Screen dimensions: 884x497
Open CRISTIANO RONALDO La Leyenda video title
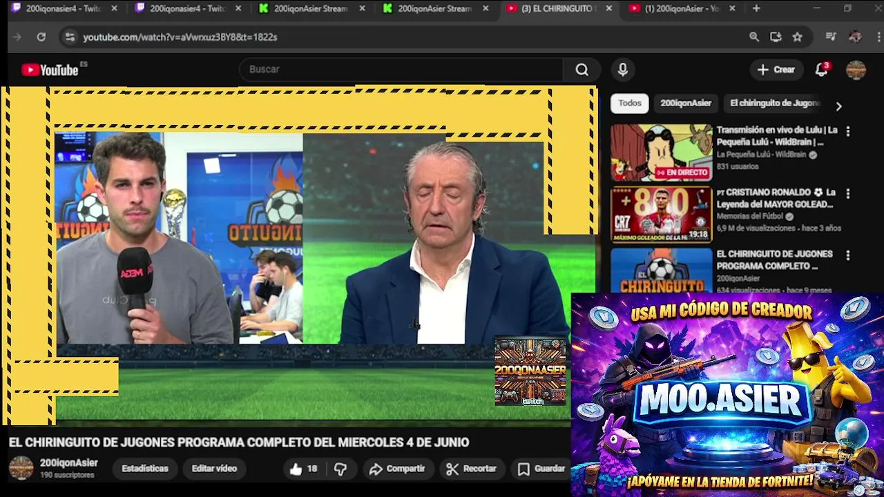(x=776, y=198)
